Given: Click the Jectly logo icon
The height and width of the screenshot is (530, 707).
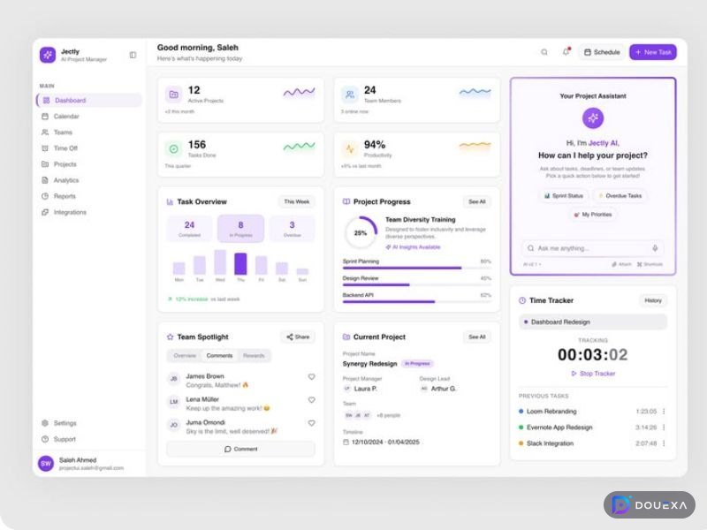Looking at the screenshot, I should coord(48,55).
